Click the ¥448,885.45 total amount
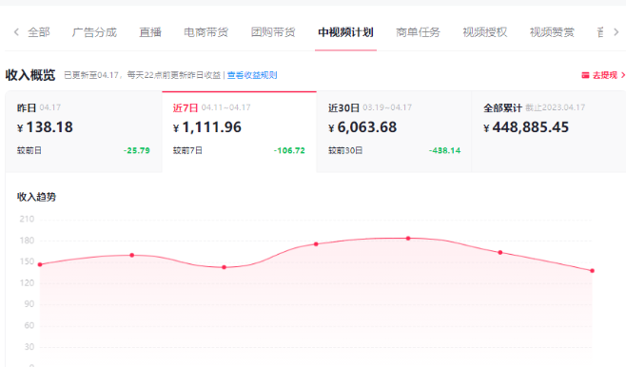The image size is (626, 367). click(x=526, y=127)
